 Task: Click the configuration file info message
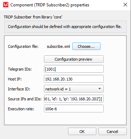(x=65, y=27)
